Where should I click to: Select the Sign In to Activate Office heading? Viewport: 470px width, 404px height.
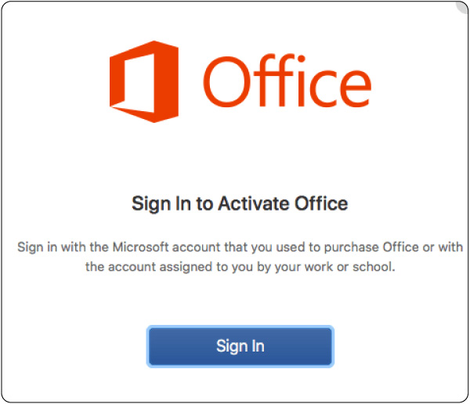pyautogui.click(x=240, y=204)
